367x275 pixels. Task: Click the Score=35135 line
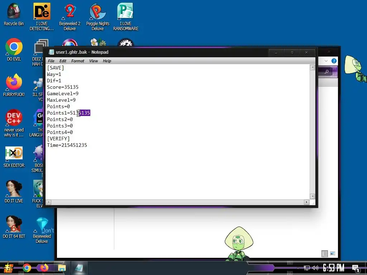click(63, 87)
